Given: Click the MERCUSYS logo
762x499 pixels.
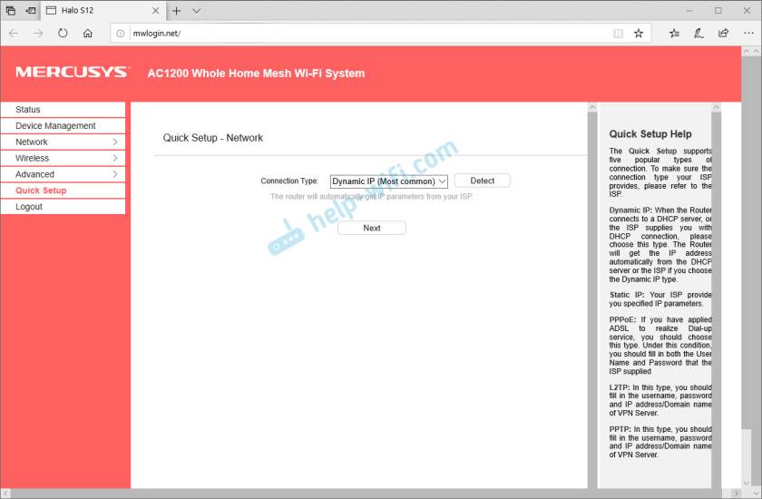Looking at the screenshot, I should click(72, 73).
